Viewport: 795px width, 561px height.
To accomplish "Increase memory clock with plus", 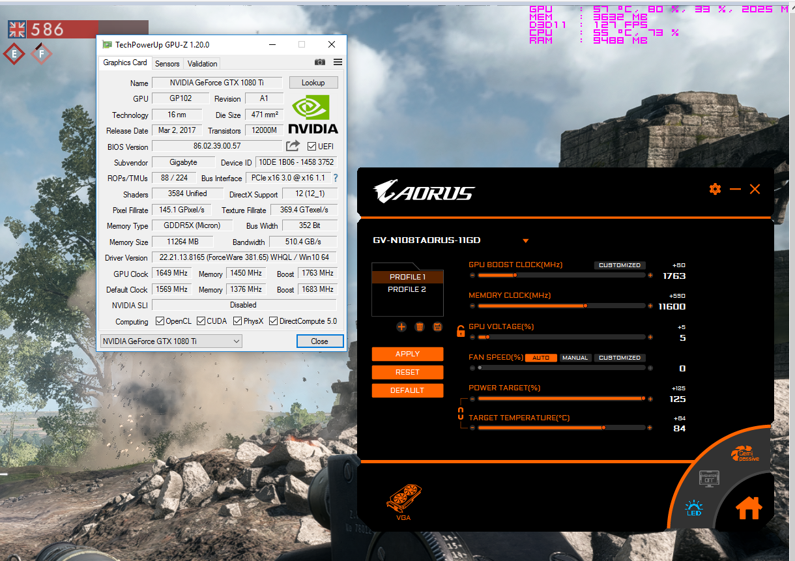I will coord(650,306).
